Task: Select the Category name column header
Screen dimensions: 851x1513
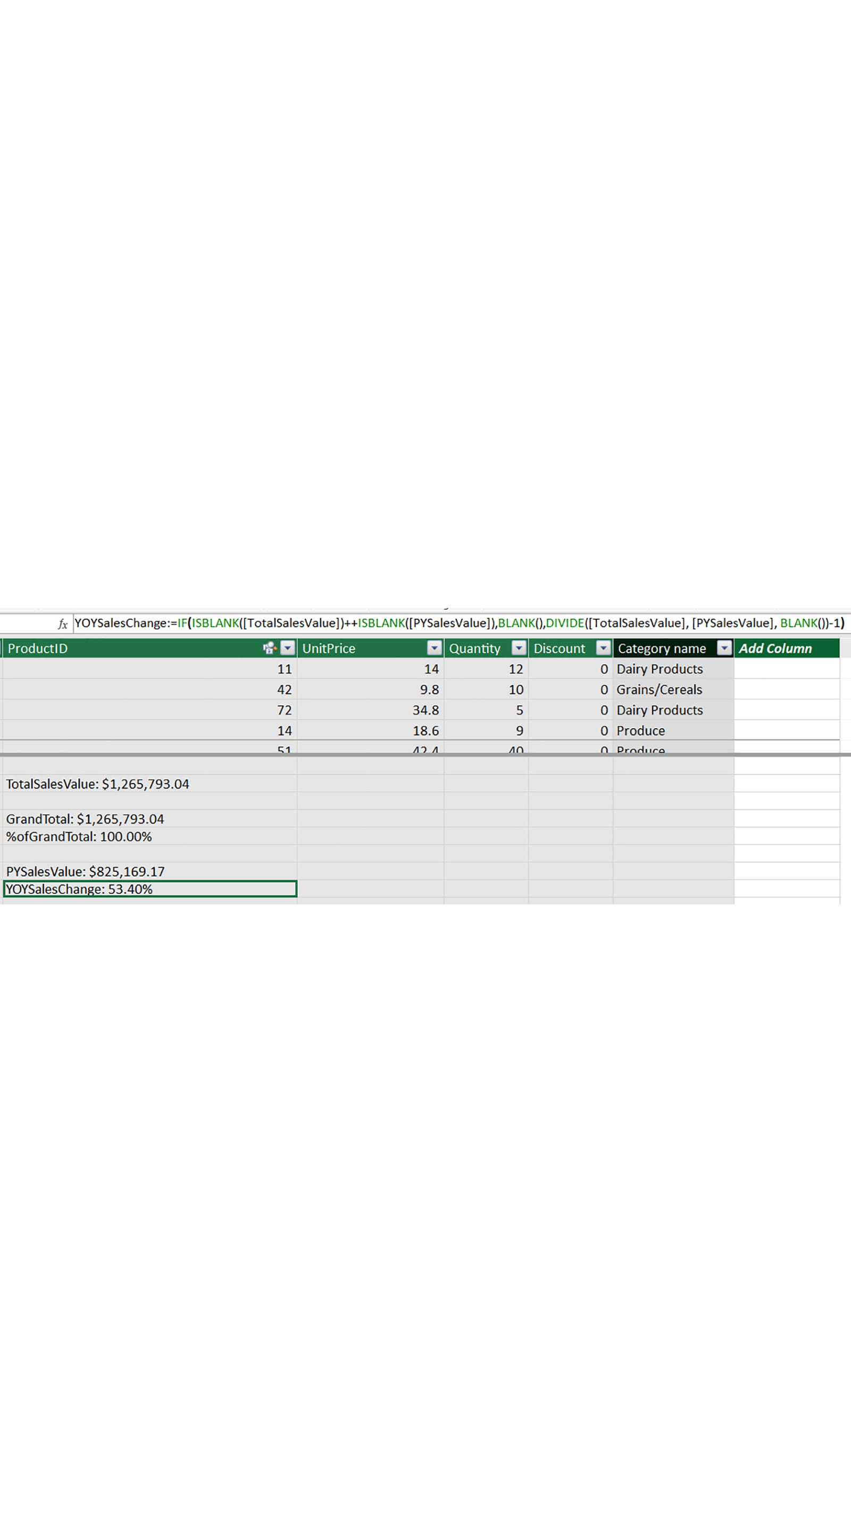Action: pos(661,649)
